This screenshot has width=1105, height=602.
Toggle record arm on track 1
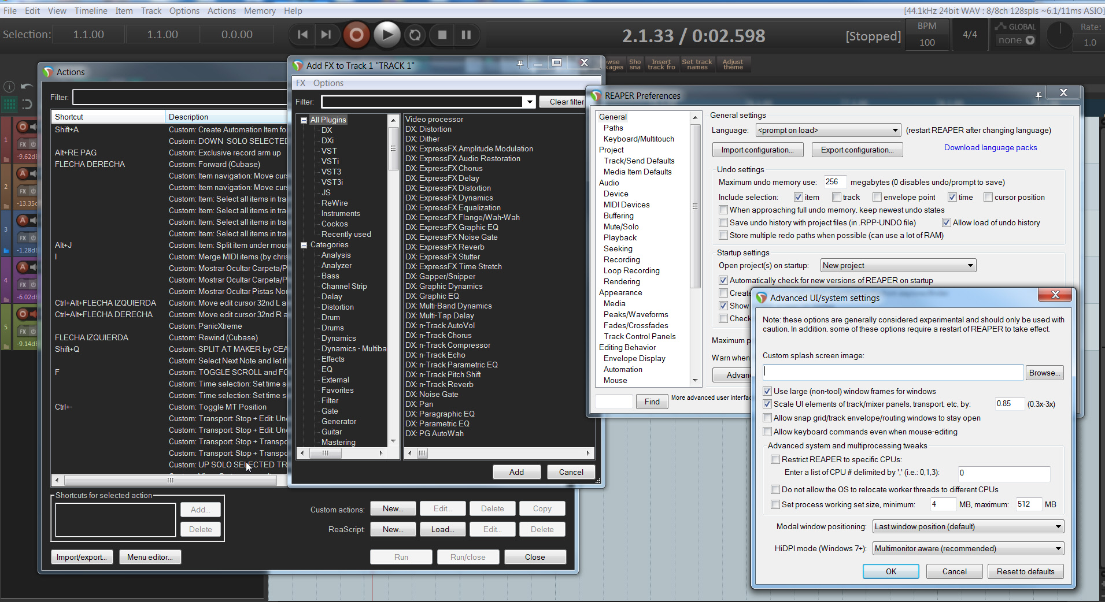click(x=23, y=127)
